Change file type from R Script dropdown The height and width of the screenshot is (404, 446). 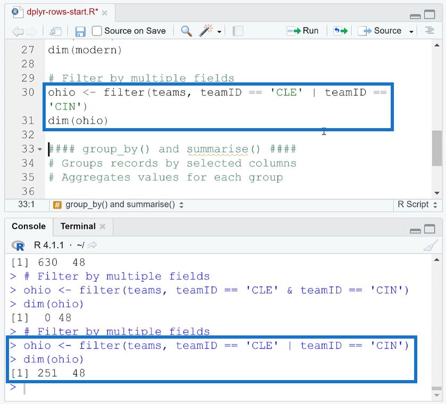click(x=417, y=204)
